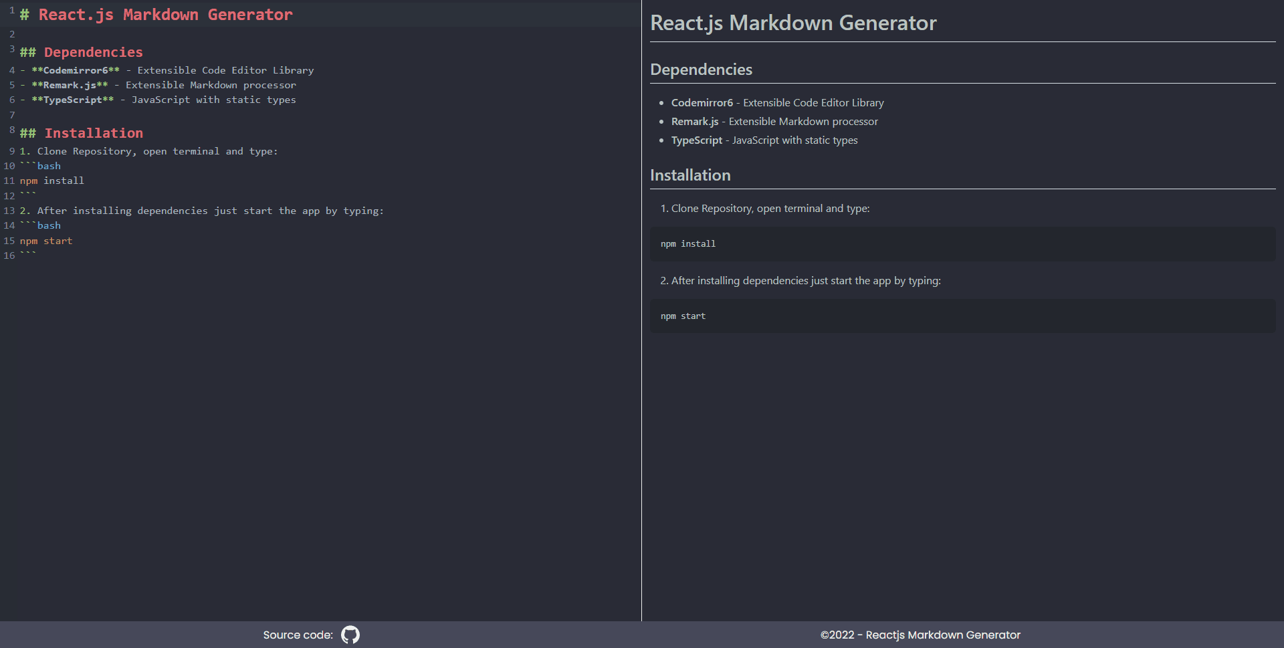Click line number 10 in the editor gutter
The width and height of the screenshot is (1284, 648).
coord(9,166)
